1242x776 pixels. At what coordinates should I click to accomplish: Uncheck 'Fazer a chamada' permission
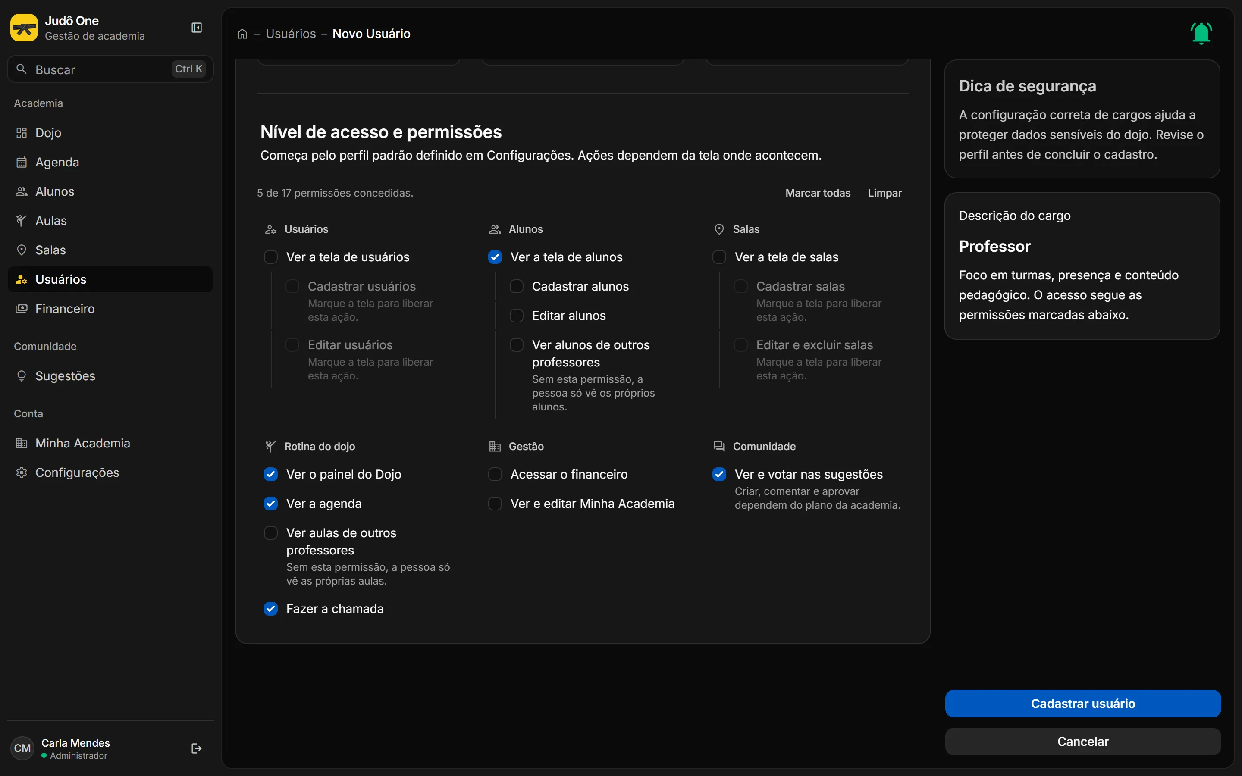[271, 609]
